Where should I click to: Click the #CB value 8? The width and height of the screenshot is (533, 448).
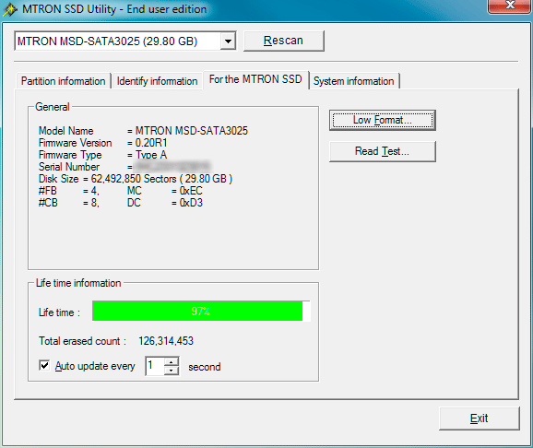(x=94, y=203)
